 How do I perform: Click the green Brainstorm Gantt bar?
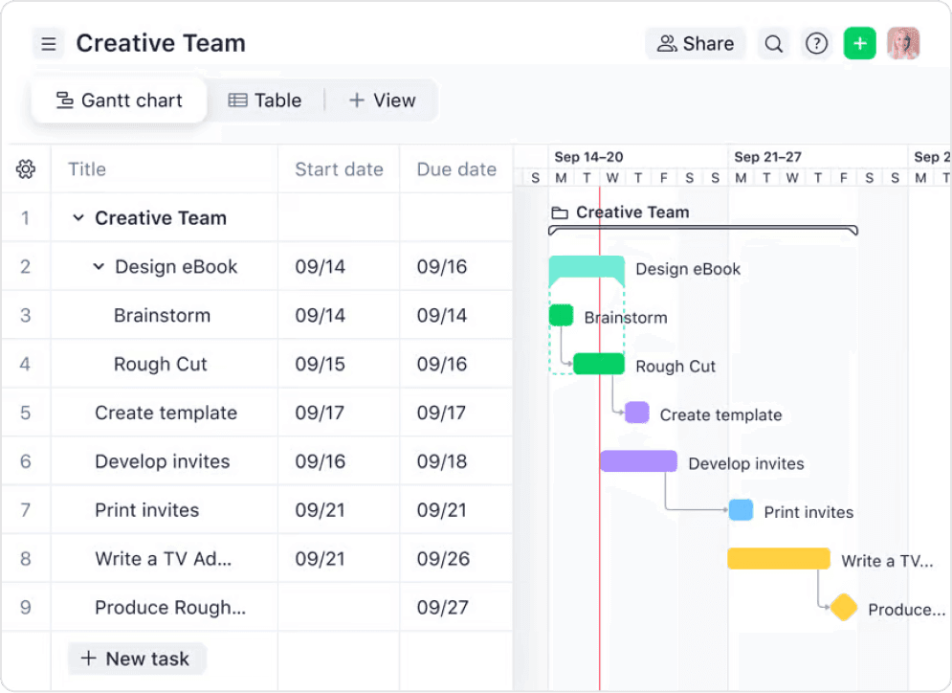pos(561,315)
